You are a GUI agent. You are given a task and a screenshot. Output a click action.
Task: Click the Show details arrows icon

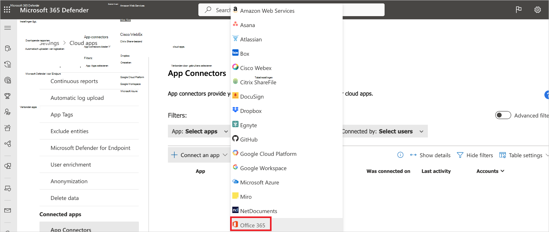pyautogui.click(x=413, y=155)
